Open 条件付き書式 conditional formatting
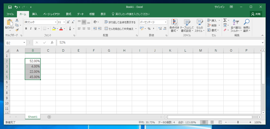270x129 pixels. tap(174, 26)
